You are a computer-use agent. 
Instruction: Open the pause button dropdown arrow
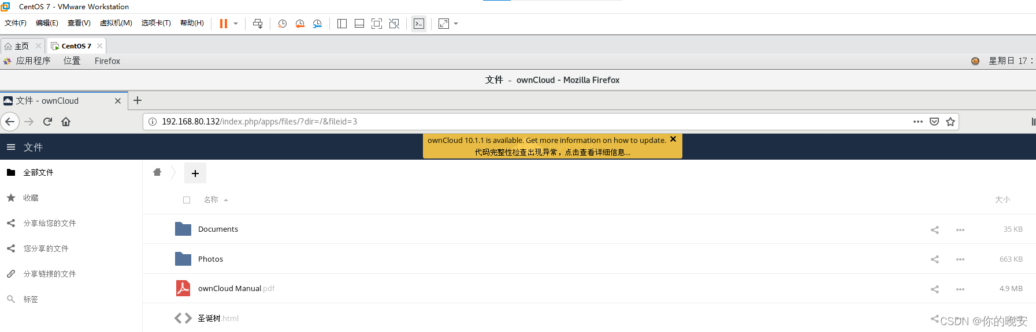(236, 24)
